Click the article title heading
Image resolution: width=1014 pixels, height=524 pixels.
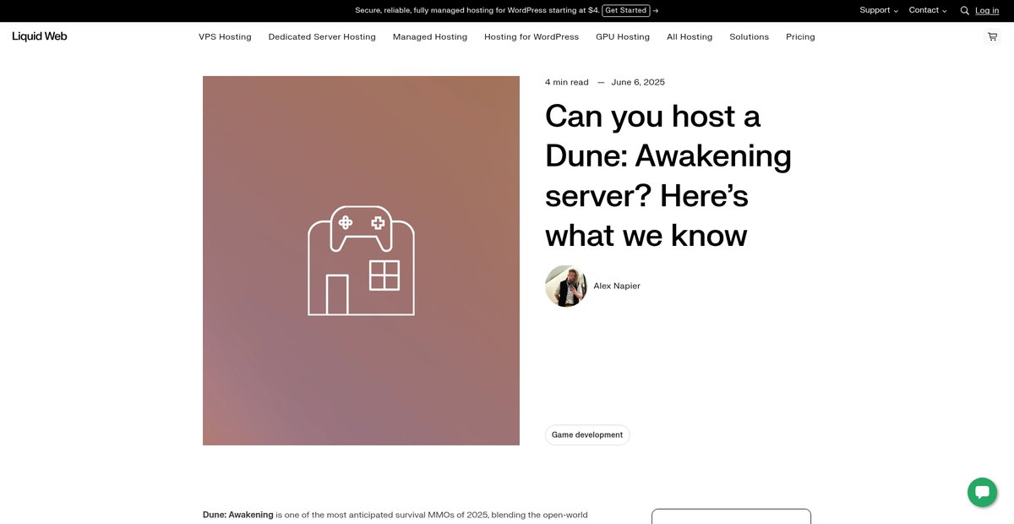click(x=668, y=176)
